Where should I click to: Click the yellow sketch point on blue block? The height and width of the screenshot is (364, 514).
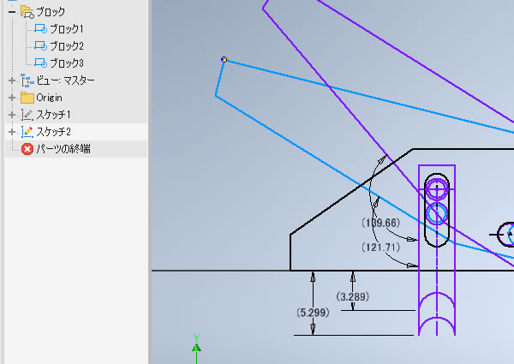pyautogui.click(x=224, y=60)
